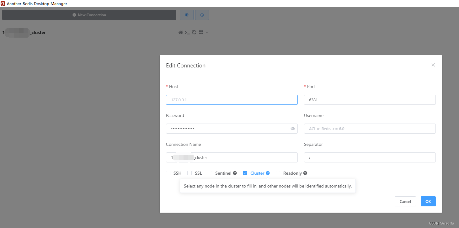Click the Separator input field
Screen dimensions: 459x228
pos(370,157)
